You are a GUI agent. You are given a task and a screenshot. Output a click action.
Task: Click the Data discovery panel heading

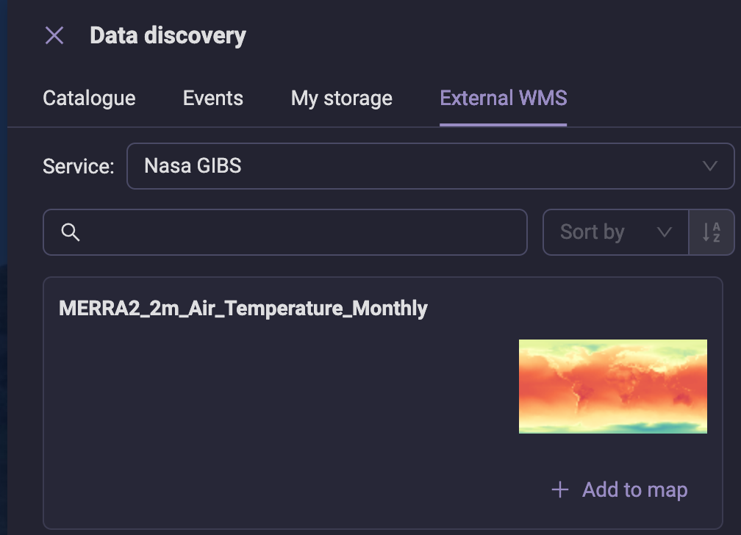click(168, 35)
